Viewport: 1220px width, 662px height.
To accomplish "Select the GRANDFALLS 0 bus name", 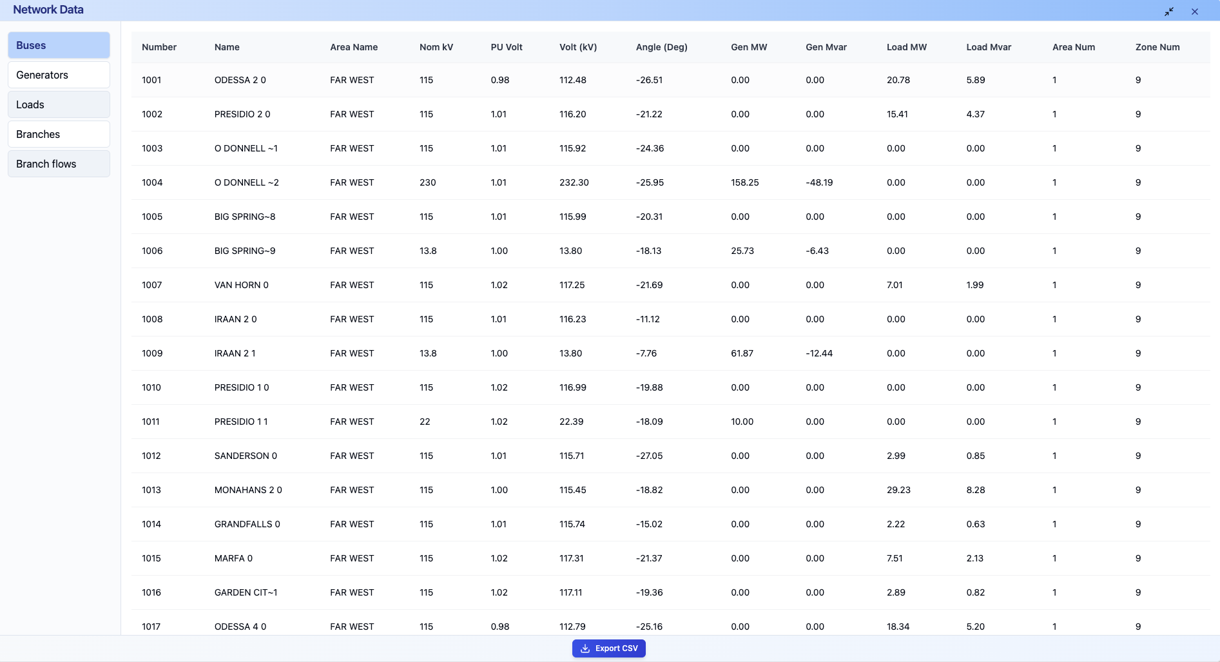I will pyautogui.click(x=247, y=524).
